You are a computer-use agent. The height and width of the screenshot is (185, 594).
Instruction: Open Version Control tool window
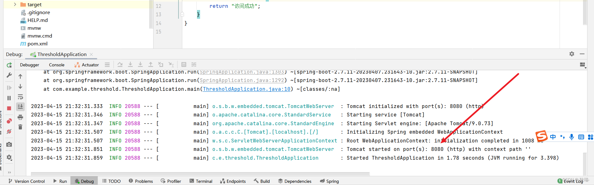tap(27, 181)
